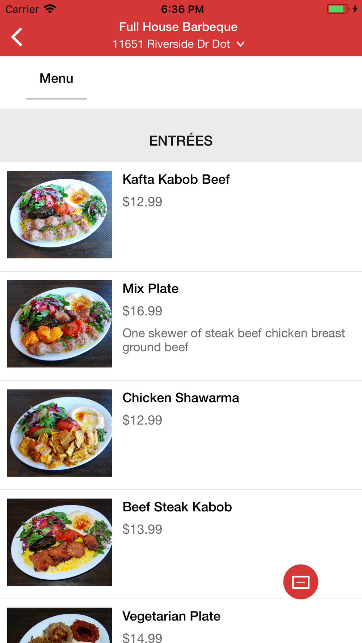Open the Vegetarian Plate item
This screenshot has height=643, width=362.
pos(171,616)
